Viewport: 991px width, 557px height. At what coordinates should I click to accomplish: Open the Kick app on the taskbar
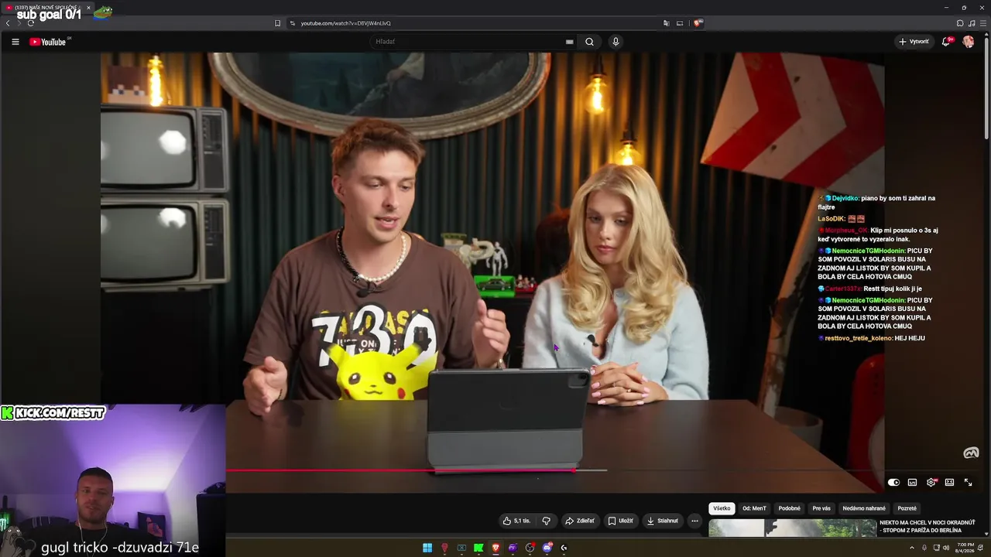[478, 548]
